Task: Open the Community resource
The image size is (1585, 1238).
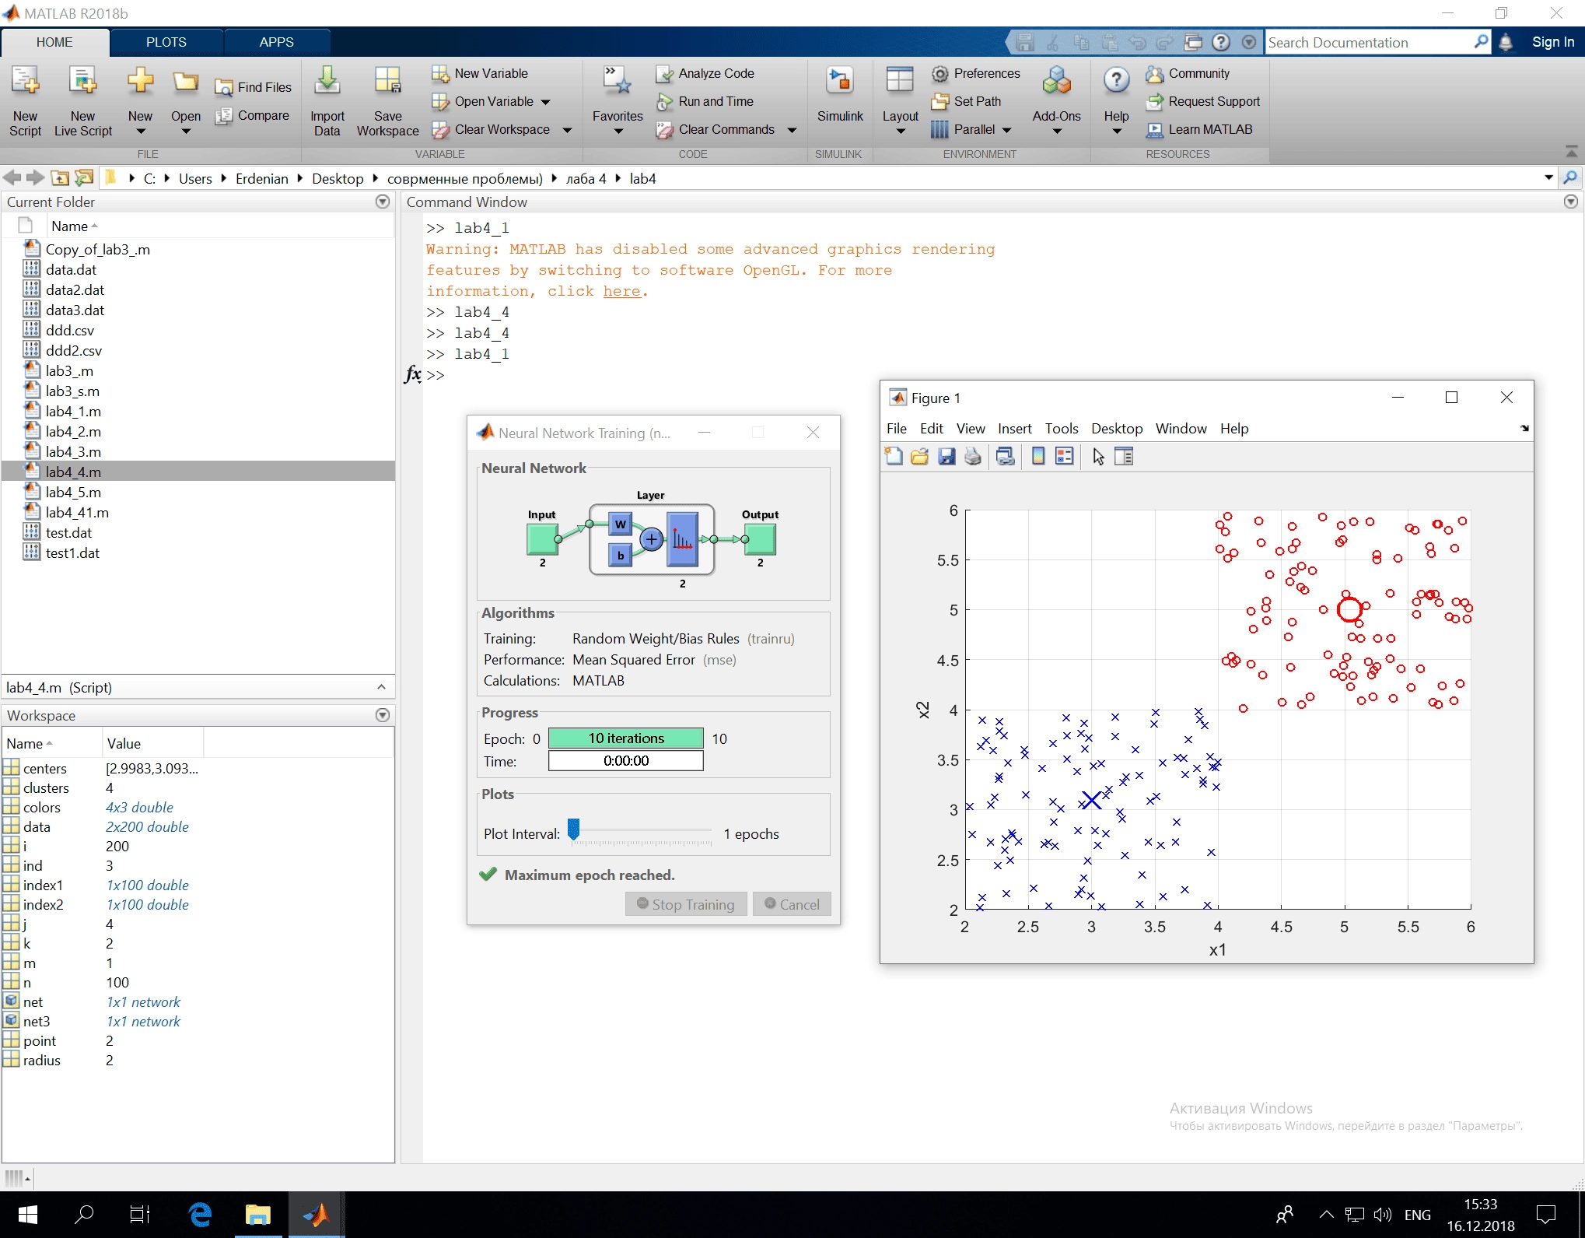Action: (x=1188, y=73)
